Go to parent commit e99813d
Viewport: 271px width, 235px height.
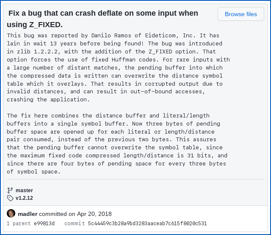coord(44,224)
